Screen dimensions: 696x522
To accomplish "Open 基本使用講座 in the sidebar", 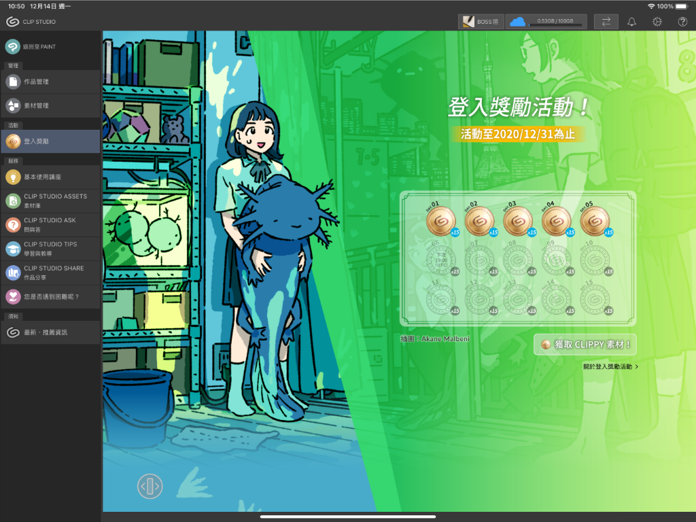I will (50, 177).
